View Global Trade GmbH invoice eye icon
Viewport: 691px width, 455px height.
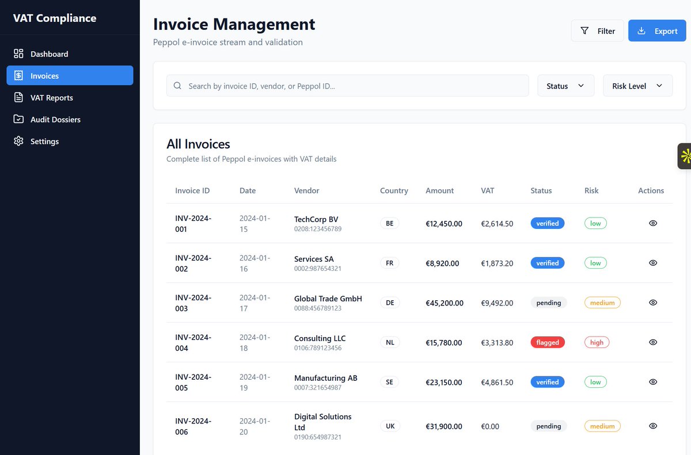(653, 303)
